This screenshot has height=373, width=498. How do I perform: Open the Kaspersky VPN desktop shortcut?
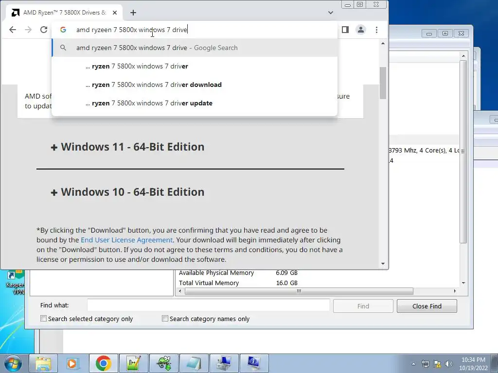15,282
